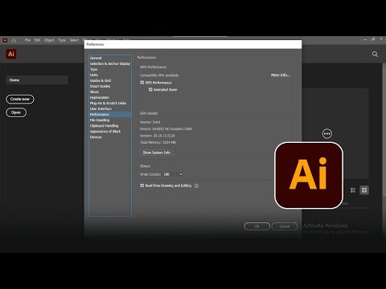Image resolution: width=386 pixels, height=289 pixels.
Task: Select Plug-ins & Scratch Disks category
Action: tap(110, 103)
